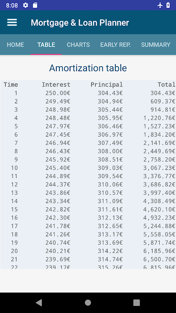The width and height of the screenshot is (176, 313).
Task: Tap the settings gear in status bar
Action: (25, 5)
